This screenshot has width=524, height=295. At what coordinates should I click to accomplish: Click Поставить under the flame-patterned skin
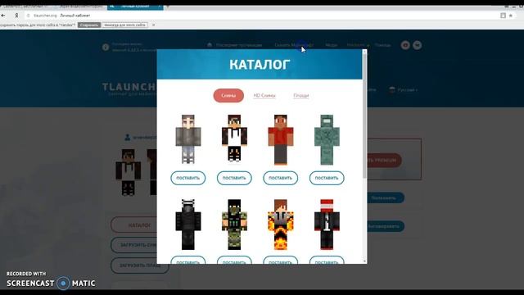click(280, 261)
